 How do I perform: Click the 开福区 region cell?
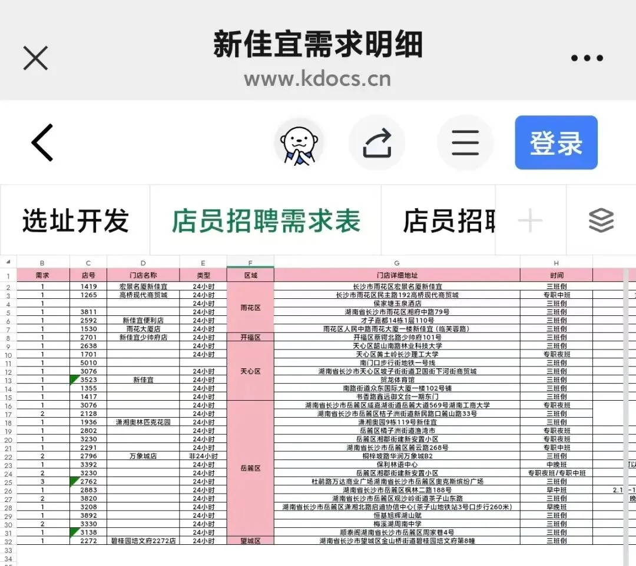pos(250,337)
